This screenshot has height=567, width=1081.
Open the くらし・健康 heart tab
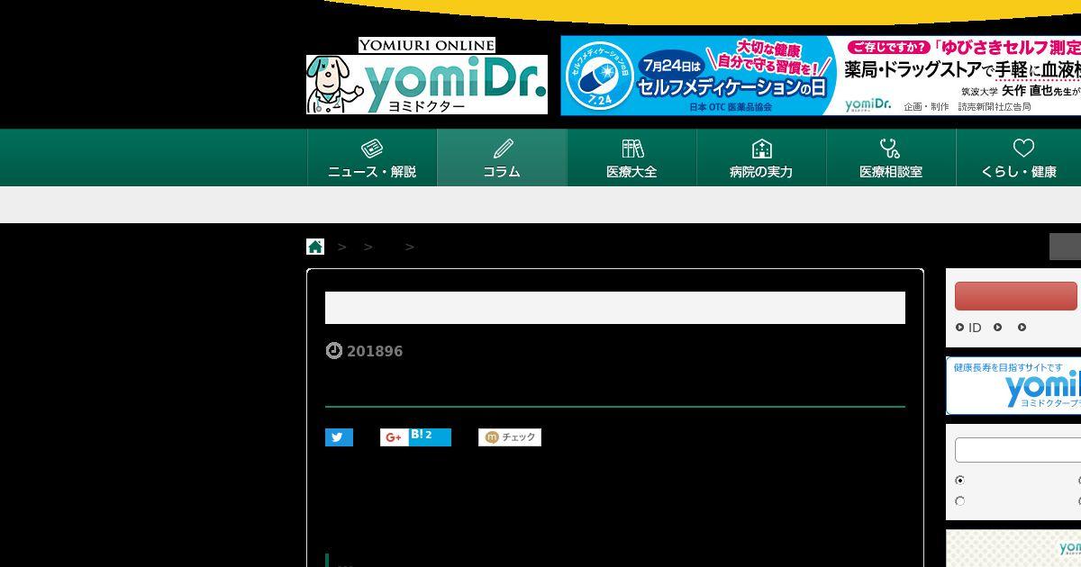tap(1019, 157)
